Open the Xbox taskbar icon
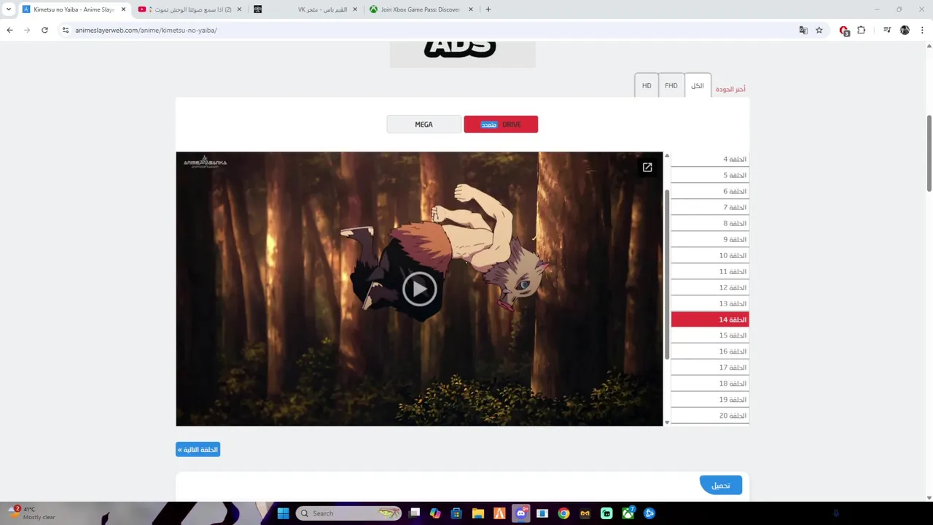The height and width of the screenshot is (525, 933). 628,513
